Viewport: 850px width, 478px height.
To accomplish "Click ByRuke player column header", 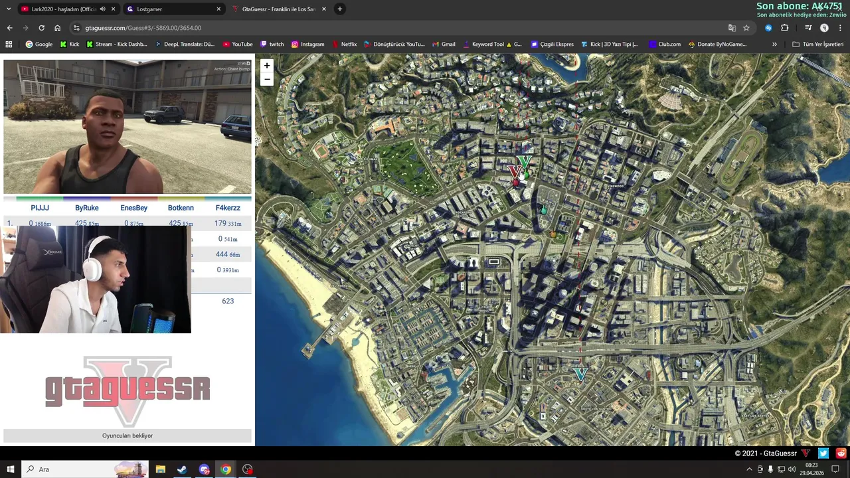I will coord(87,208).
